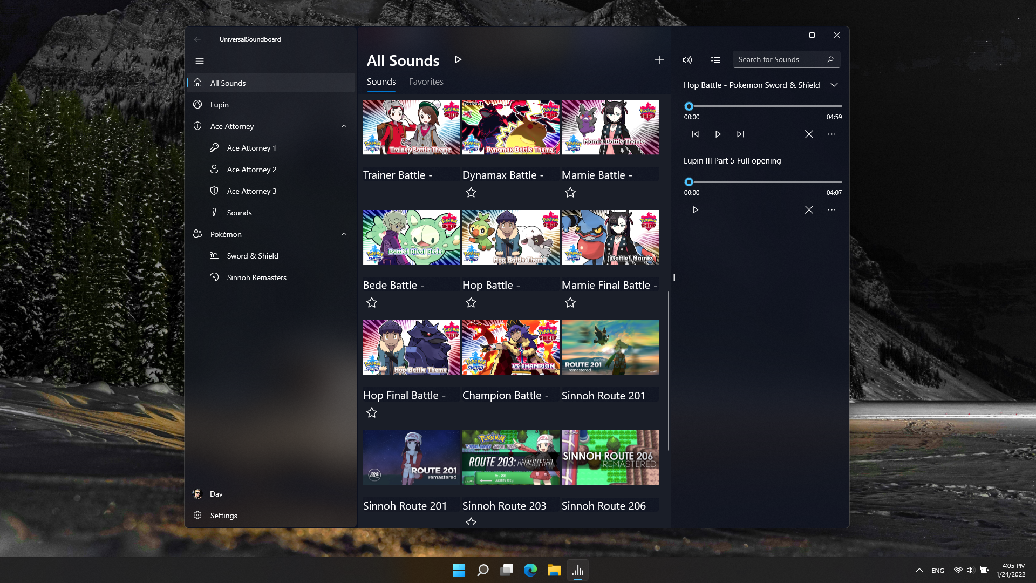Click the volume icon above the playback panel
This screenshot has height=583, width=1036.
[x=687, y=59]
